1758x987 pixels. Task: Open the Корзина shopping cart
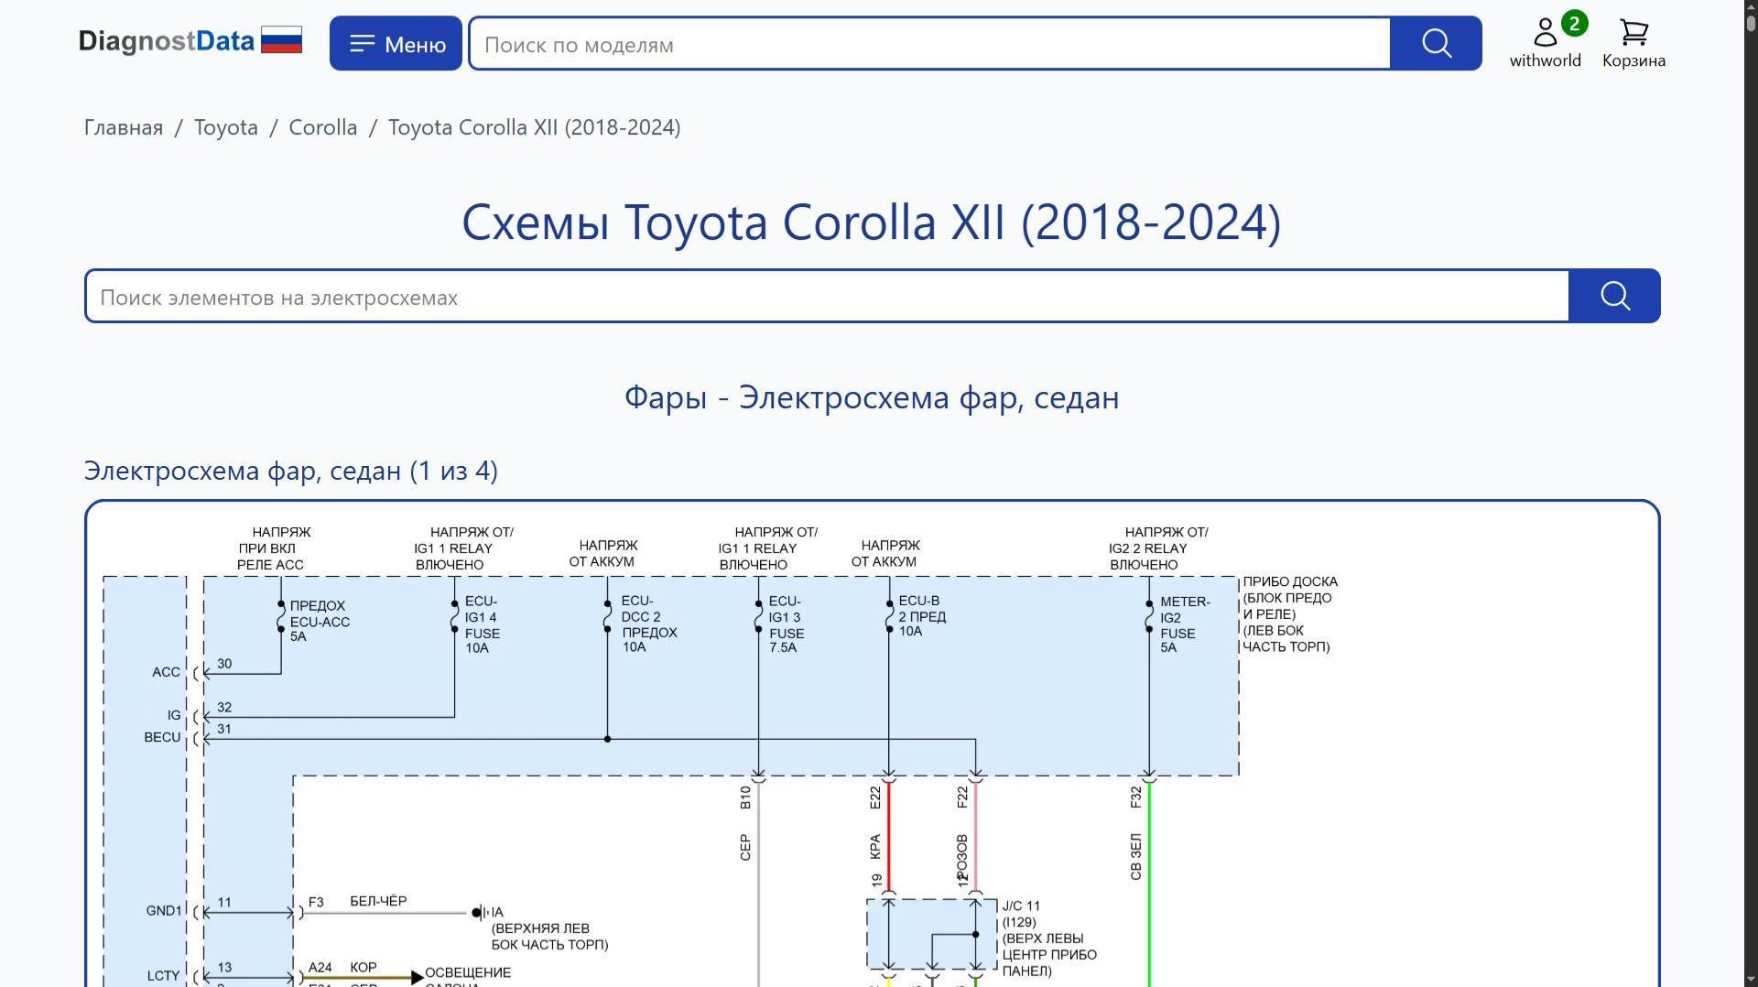click(x=1633, y=43)
